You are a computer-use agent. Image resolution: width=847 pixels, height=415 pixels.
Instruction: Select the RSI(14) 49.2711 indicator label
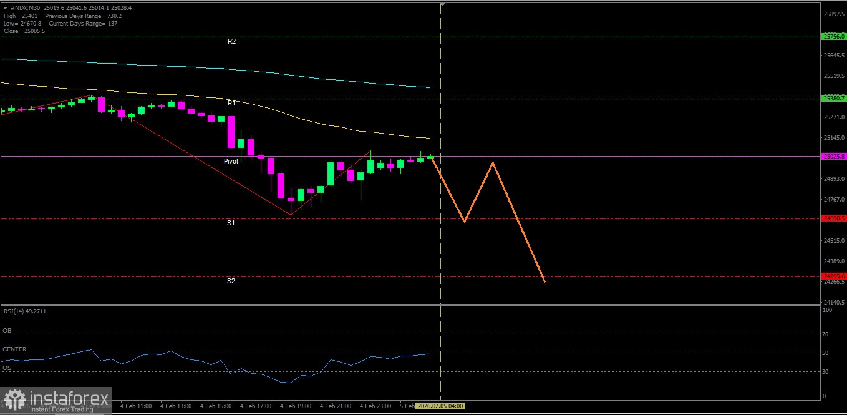point(25,311)
